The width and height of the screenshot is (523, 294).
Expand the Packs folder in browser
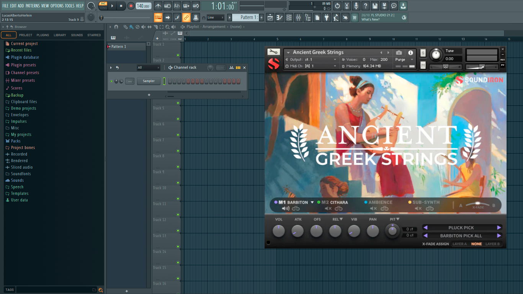coord(16,141)
